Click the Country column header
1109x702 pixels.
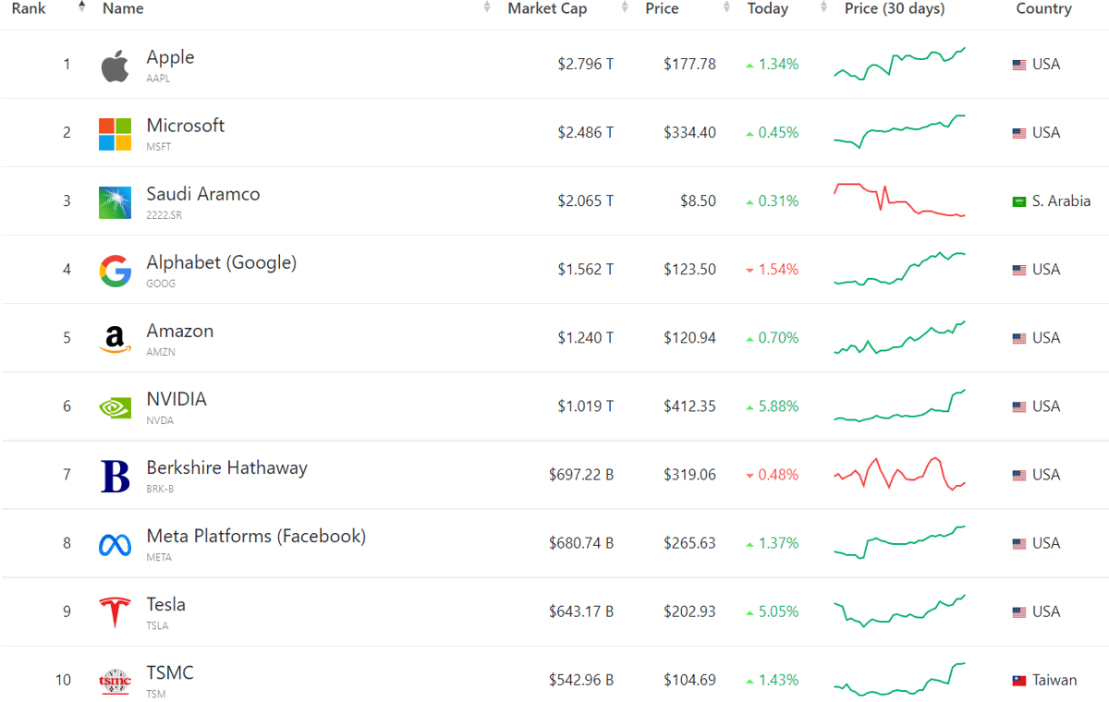(1043, 9)
